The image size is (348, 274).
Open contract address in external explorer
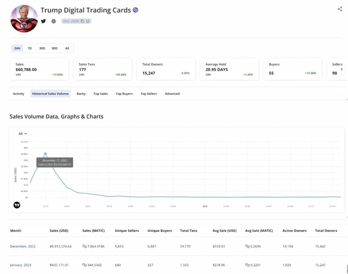pos(88,21)
